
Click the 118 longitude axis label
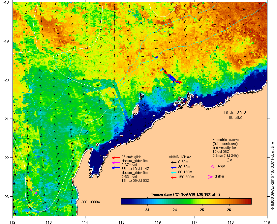point(231,222)
